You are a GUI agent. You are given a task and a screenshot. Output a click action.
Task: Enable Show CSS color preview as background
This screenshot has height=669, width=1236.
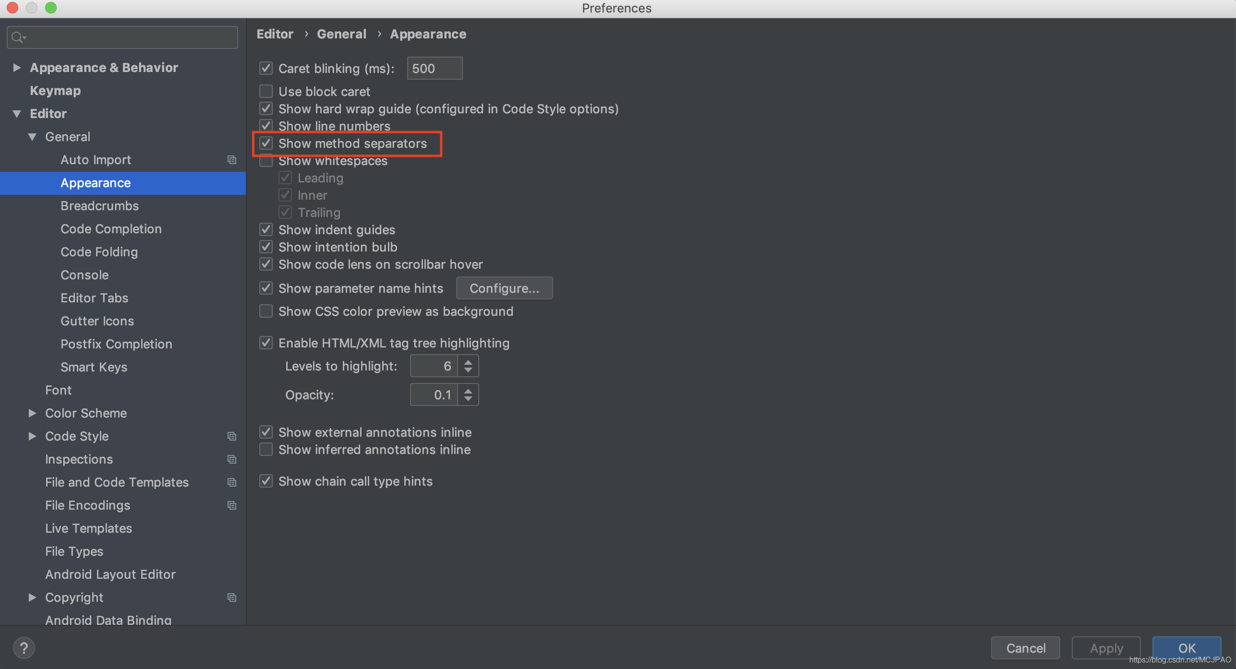click(266, 311)
